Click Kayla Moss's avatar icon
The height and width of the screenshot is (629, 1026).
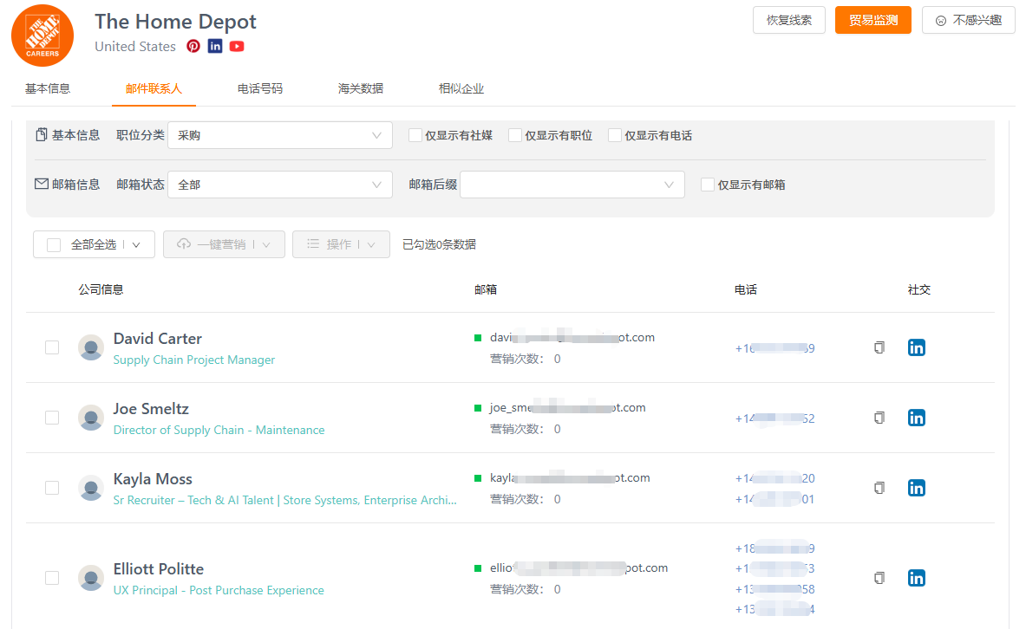pyautogui.click(x=91, y=488)
